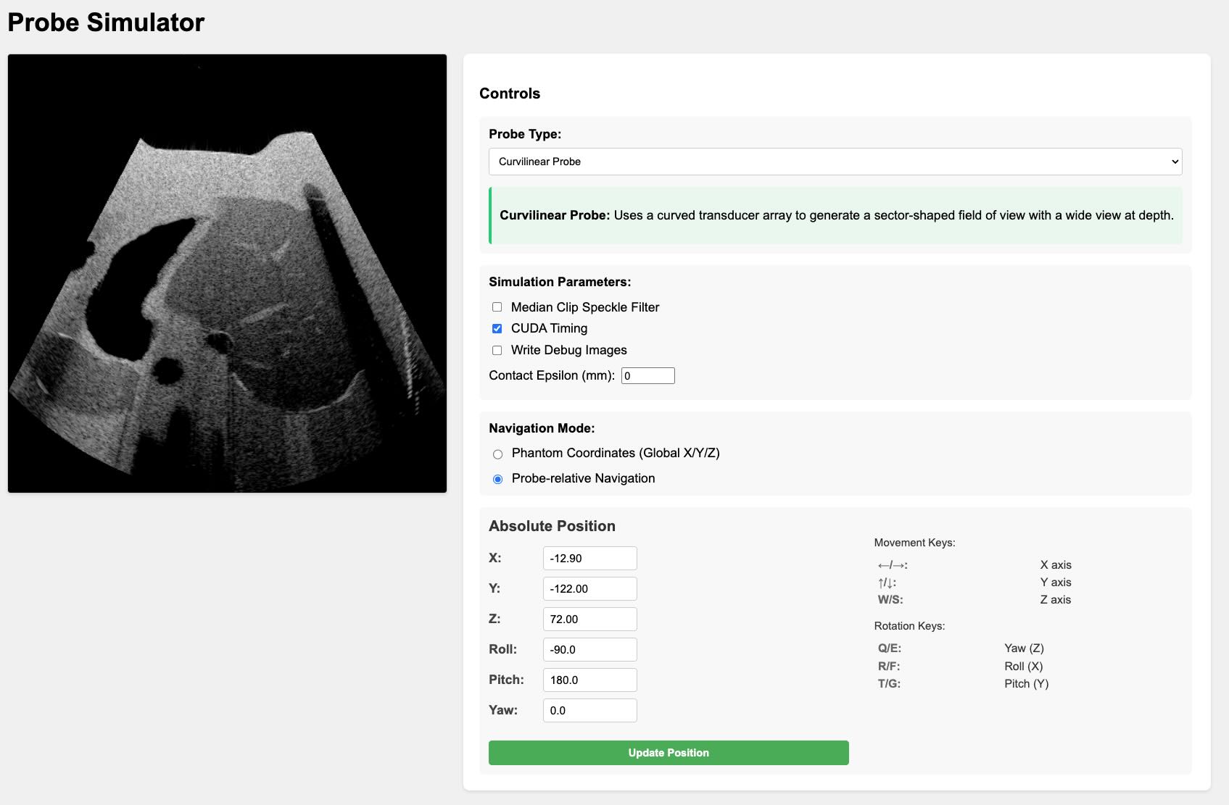Select the Yaw input field
The width and height of the screenshot is (1229, 805).
[x=589, y=710]
